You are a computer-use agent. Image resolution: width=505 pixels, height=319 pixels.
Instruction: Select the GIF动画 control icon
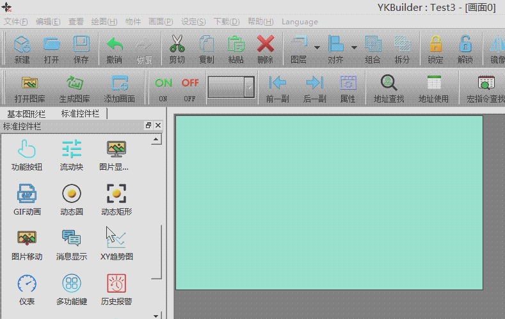(x=27, y=193)
